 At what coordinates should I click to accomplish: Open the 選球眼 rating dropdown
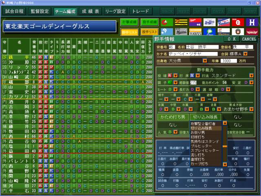(228, 89)
